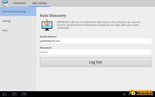Select the App settings tab

coord(40,3)
